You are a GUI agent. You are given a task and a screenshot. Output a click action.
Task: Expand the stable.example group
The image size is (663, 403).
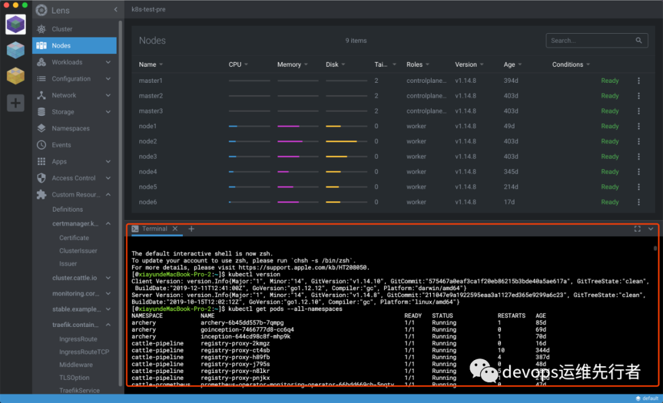(x=108, y=309)
